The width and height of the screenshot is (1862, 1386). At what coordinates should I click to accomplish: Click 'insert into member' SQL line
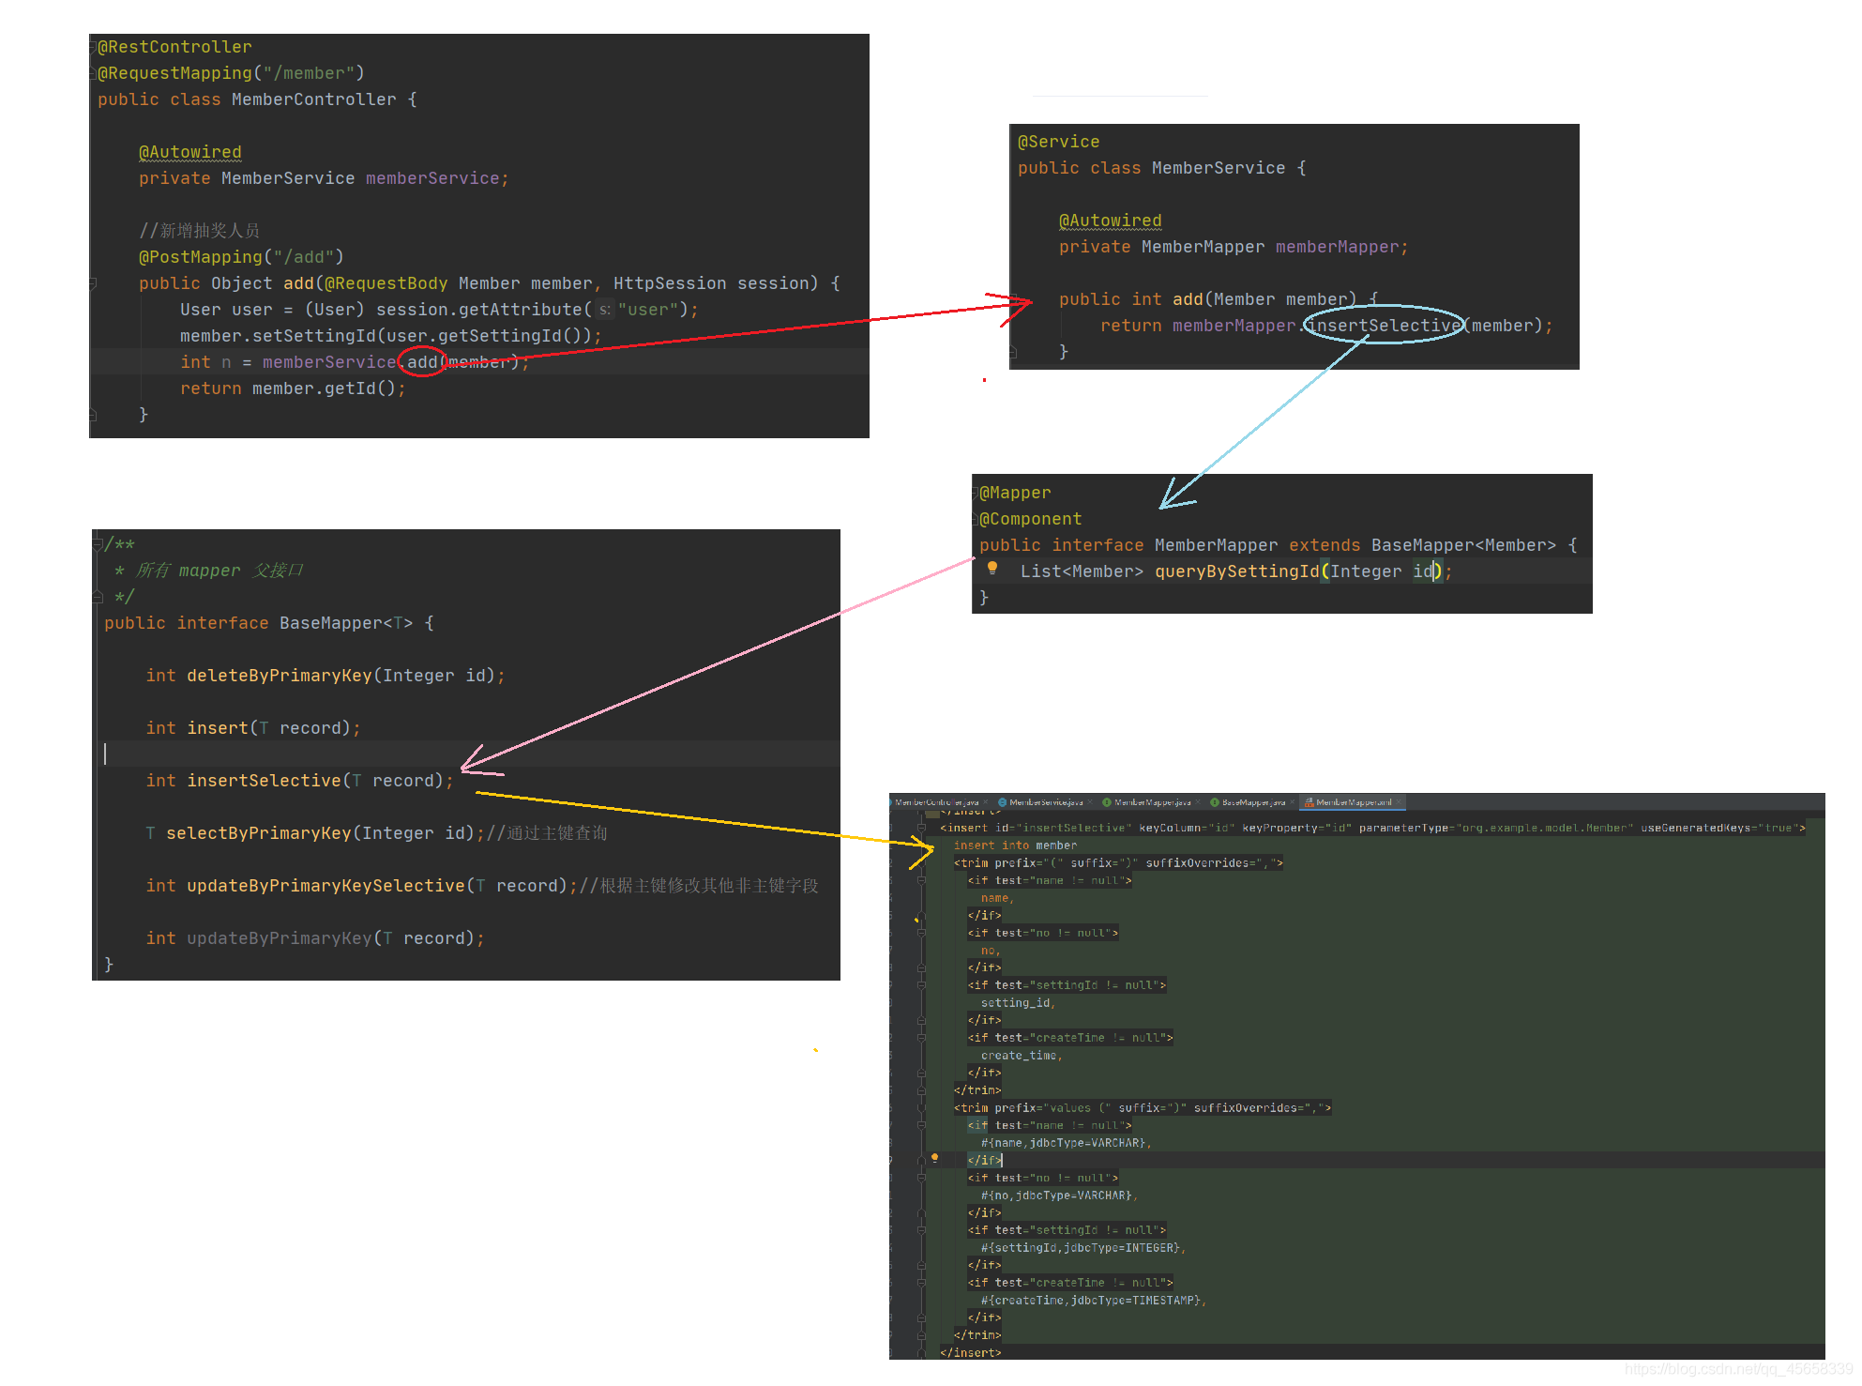1015,845
